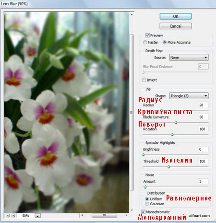Click the Rotation value field

[203, 129]
